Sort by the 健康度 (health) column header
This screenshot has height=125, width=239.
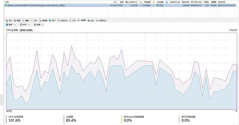pyautogui.click(x=214, y=2)
